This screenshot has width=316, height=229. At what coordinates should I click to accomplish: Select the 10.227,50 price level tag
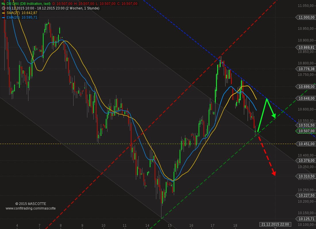point(305,195)
